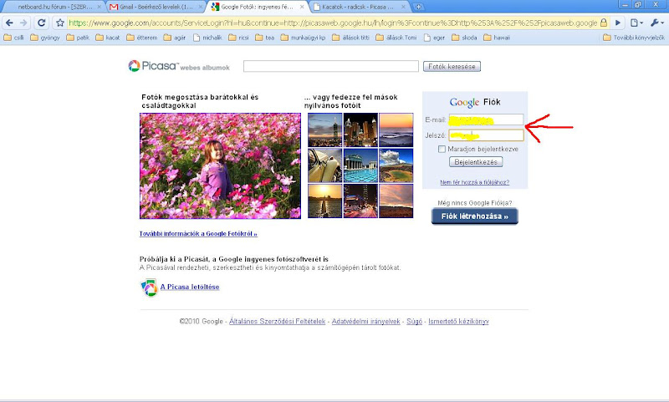Close the netboard.hu fórum tab
Image resolution: width=669 pixels, height=402 pixels.
point(100,7)
